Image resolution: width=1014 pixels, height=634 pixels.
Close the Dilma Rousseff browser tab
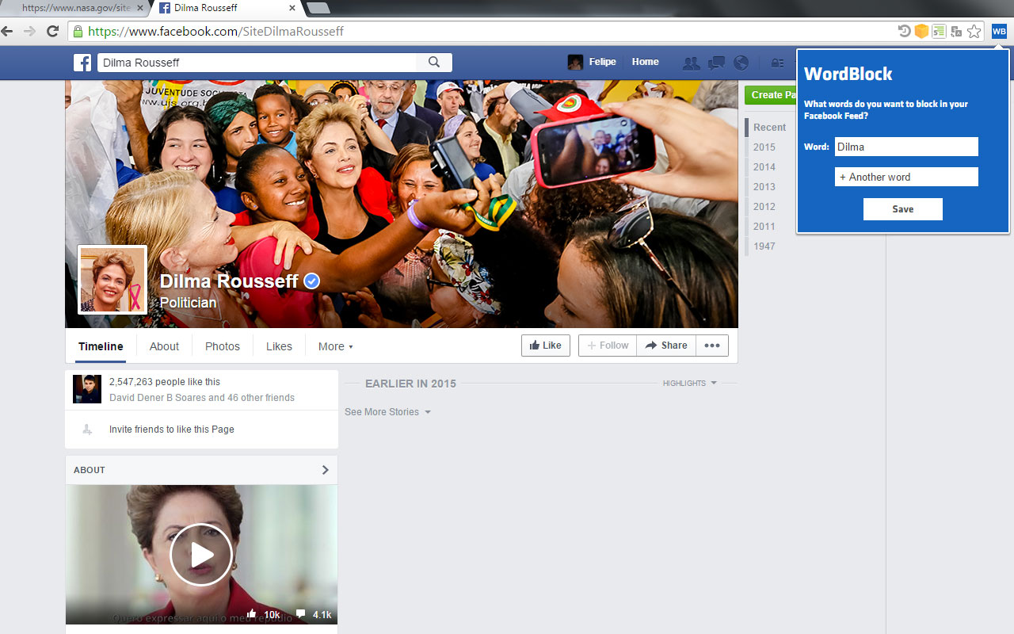click(292, 8)
